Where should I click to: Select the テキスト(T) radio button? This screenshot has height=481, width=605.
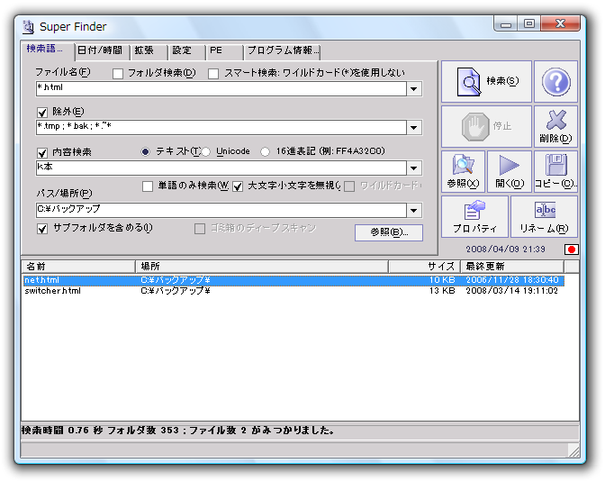click(145, 152)
